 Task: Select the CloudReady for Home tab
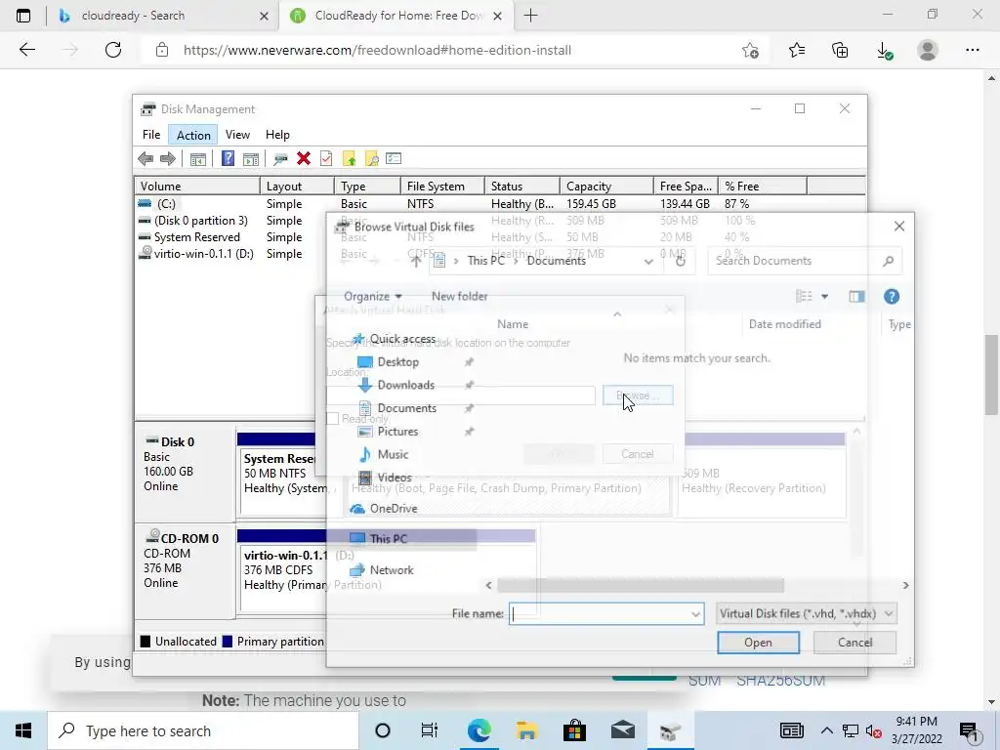point(396,16)
